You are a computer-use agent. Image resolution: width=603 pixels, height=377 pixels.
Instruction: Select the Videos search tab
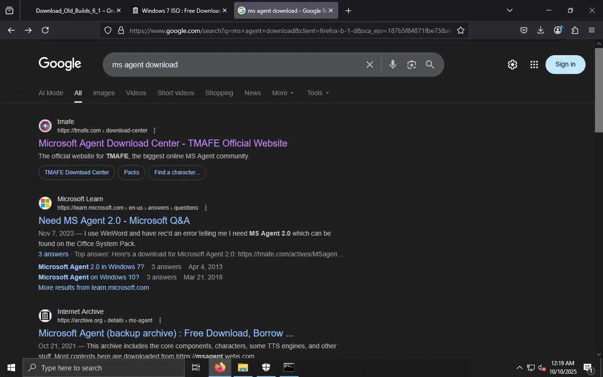click(136, 93)
